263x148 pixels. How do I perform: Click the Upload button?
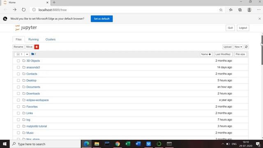click(x=227, y=47)
